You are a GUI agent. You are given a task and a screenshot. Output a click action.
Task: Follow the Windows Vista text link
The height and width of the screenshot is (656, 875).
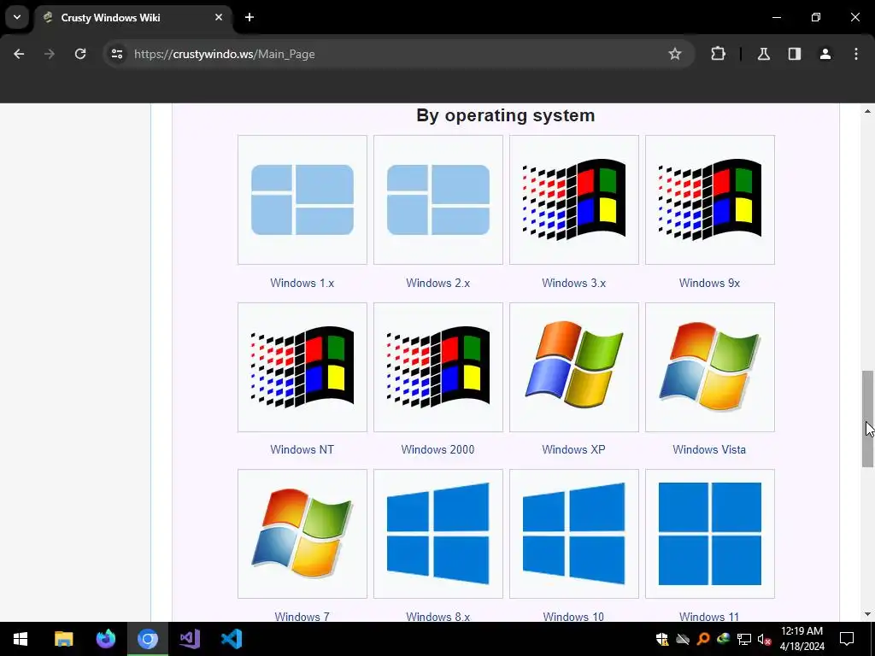pos(709,449)
